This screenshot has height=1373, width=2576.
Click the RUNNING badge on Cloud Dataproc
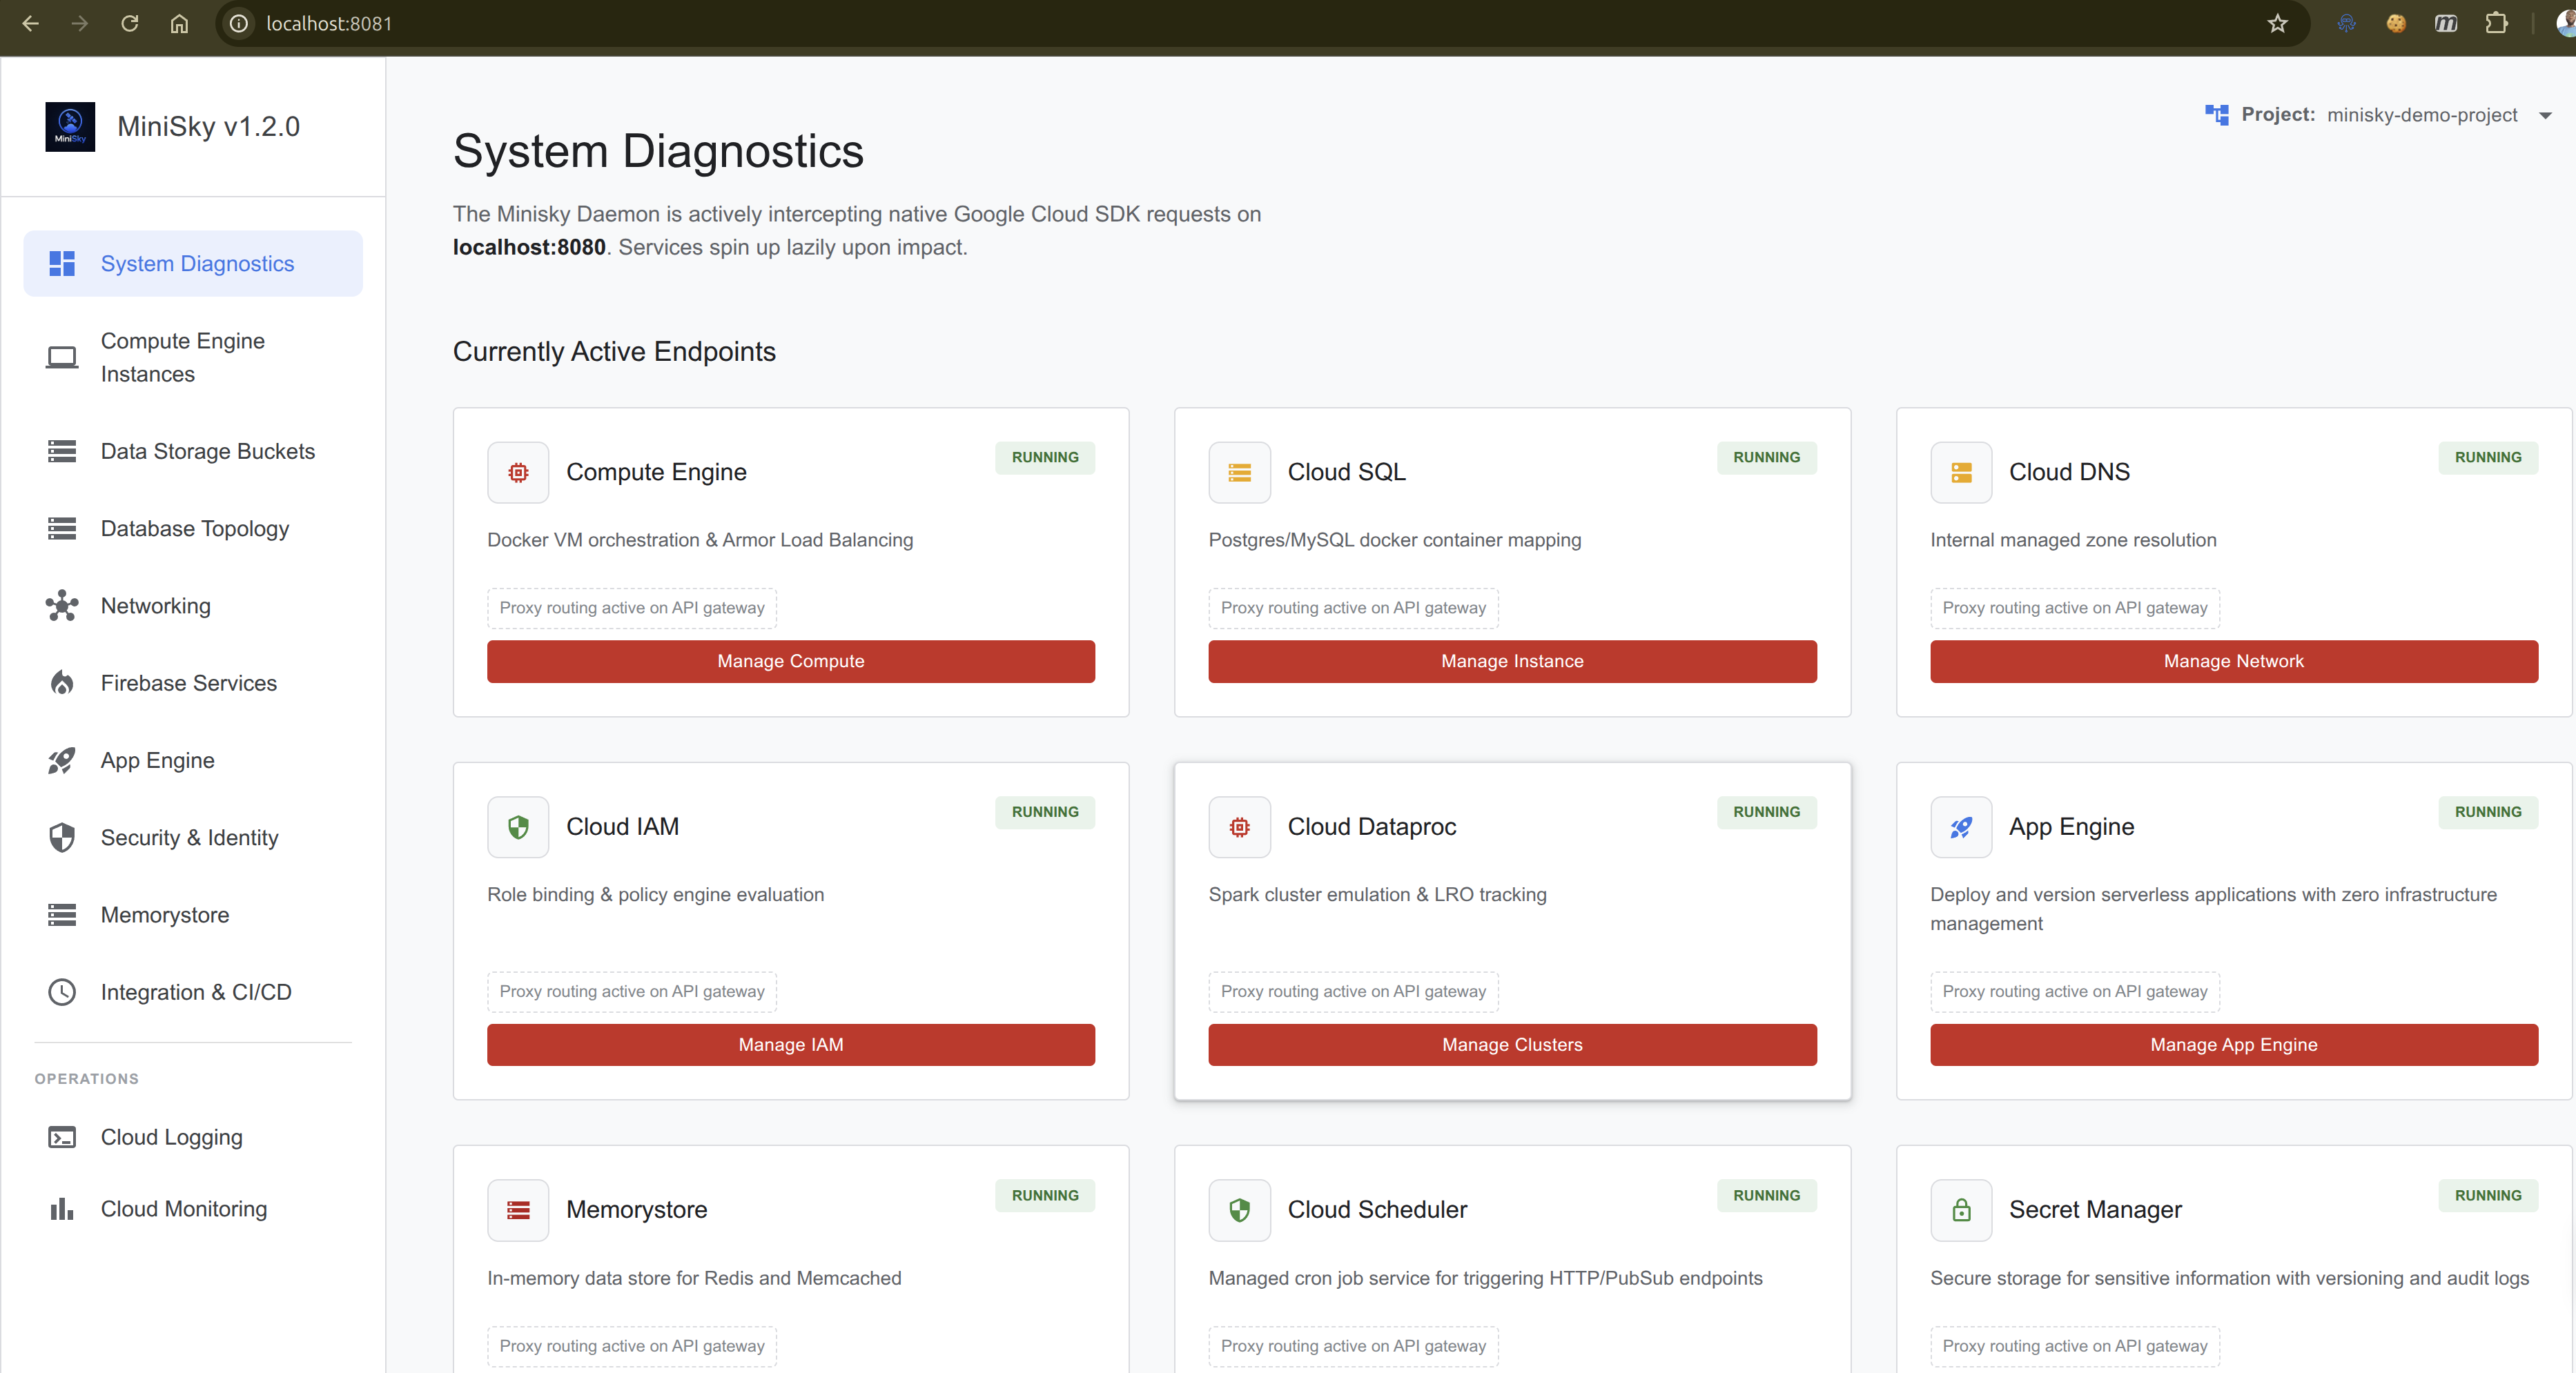click(x=1766, y=812)
